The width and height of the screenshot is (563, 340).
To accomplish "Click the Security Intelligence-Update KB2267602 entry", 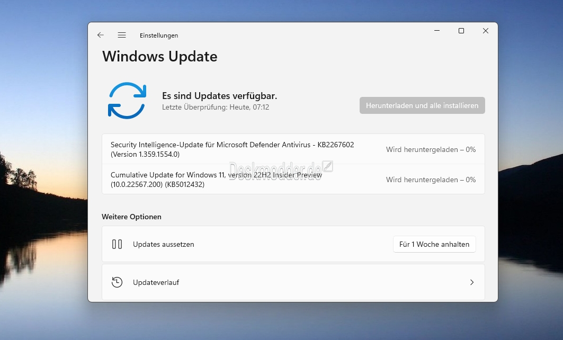I will pyautogui.click(x=293, y=149).
